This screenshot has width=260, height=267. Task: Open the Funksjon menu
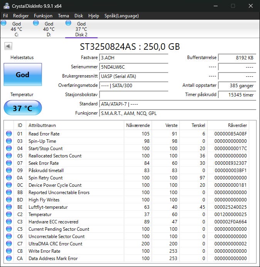coord(43,16)
